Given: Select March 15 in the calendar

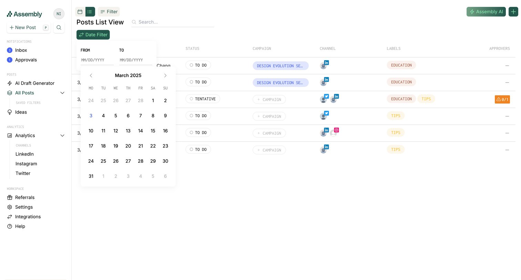Looking at the screenshot, I should click(x=153, y=131).
